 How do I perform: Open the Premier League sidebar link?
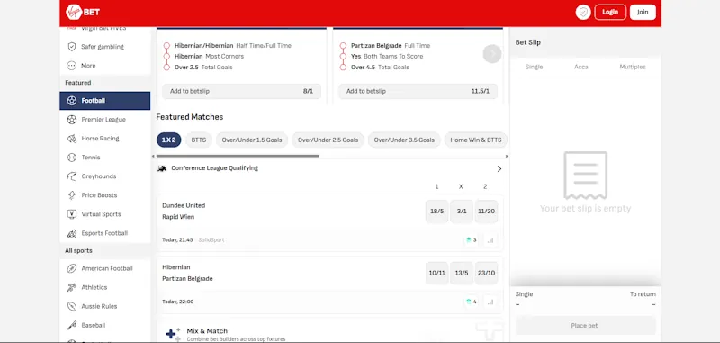coord(104,120)
